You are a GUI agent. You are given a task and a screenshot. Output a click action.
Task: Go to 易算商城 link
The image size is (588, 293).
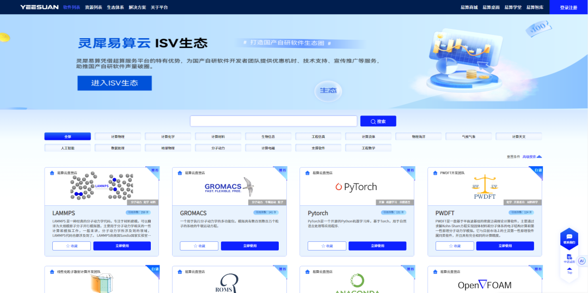click(469, 7)
